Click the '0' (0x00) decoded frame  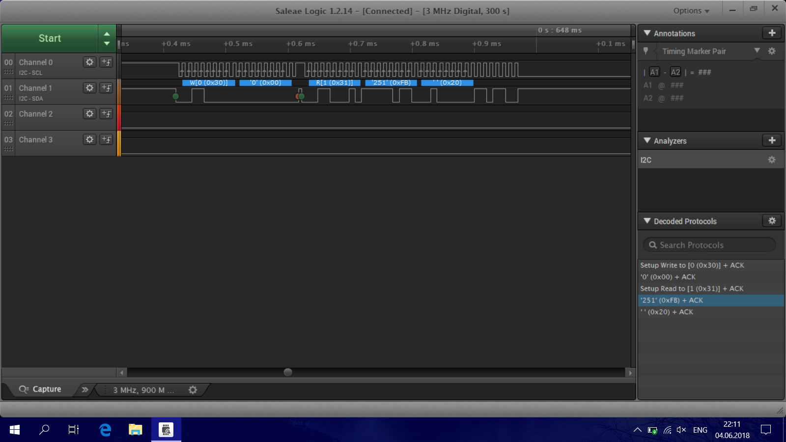coord(265,83)
